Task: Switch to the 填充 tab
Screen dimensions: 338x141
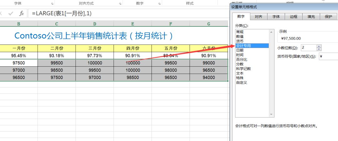Action: (311, 17)
